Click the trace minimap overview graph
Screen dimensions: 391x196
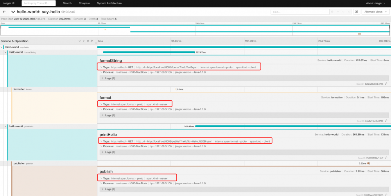(x=195, y=30)
